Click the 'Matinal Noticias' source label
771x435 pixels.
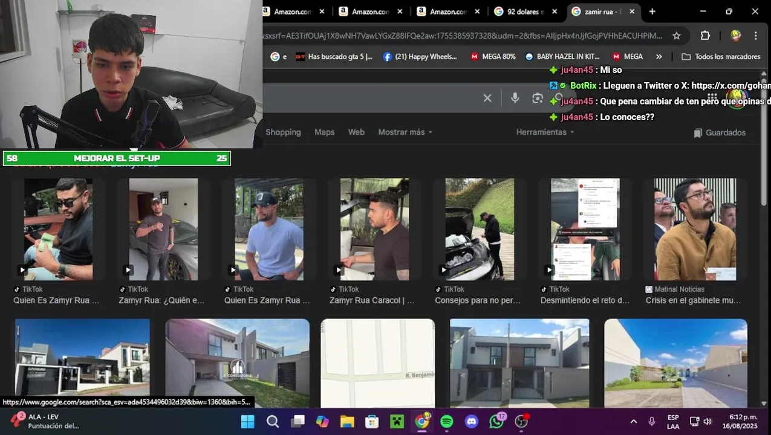coord(679,289)
